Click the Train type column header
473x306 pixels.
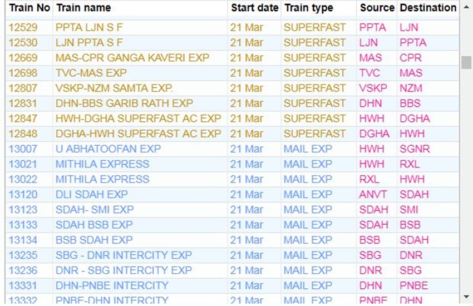(x=308, y=8)
